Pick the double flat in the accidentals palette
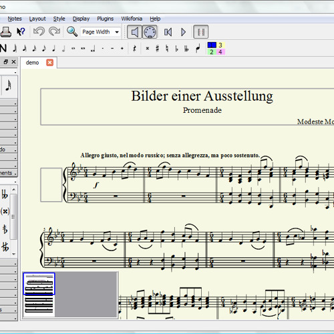 coord(5,194)
